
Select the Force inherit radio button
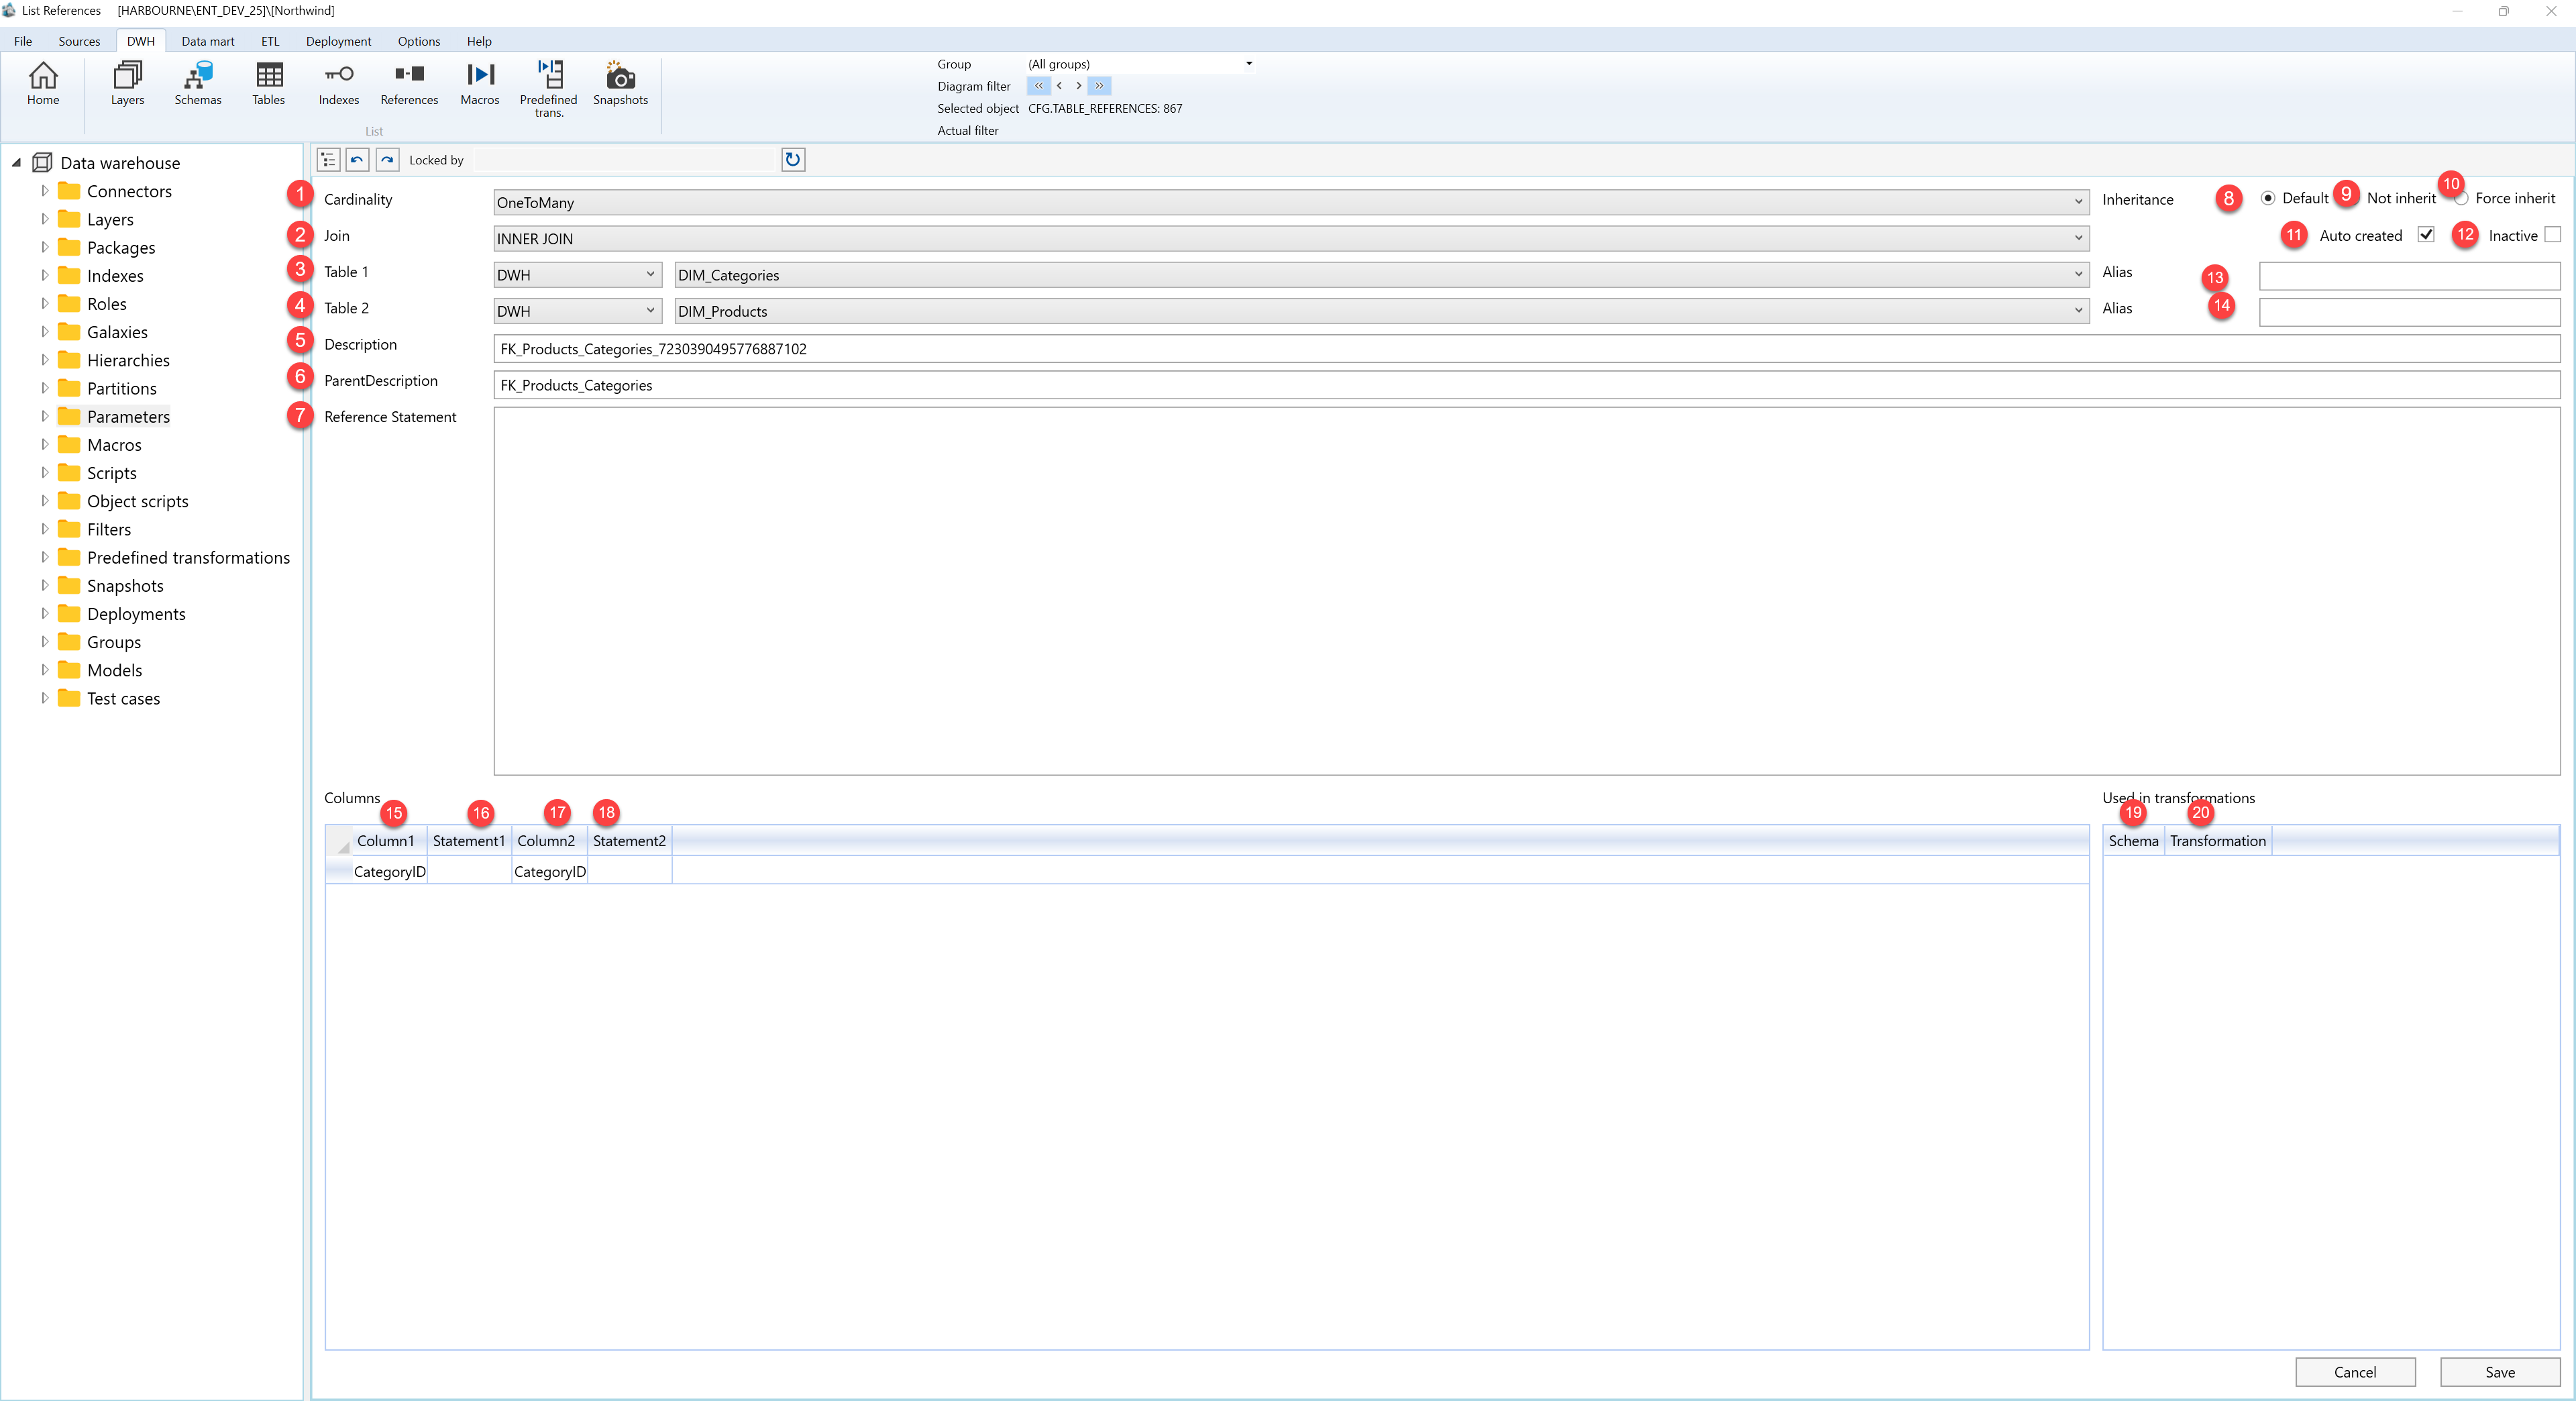2461,198
